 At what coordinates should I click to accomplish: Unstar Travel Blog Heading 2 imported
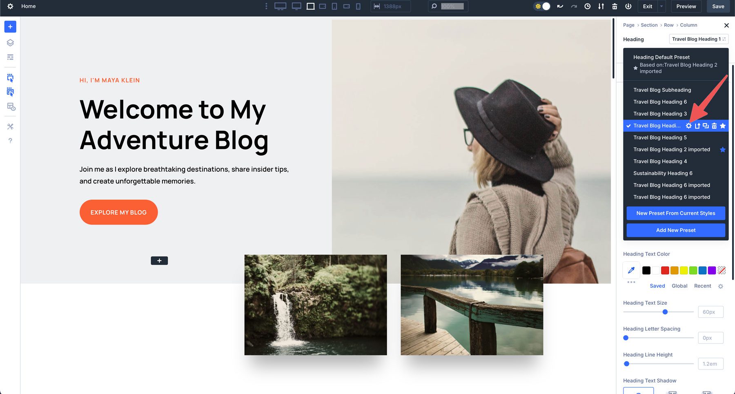[722, 149]
